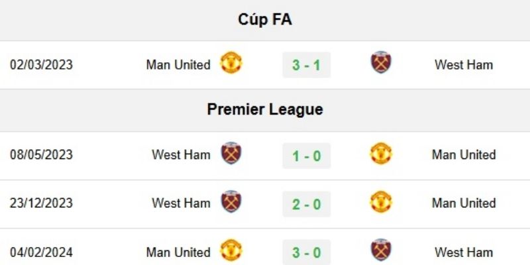Select the Premier League section header
The height and width of the screenshot is (265, 530).
265,109
